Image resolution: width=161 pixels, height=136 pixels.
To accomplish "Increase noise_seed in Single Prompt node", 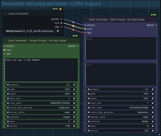I will coord(74,103).
